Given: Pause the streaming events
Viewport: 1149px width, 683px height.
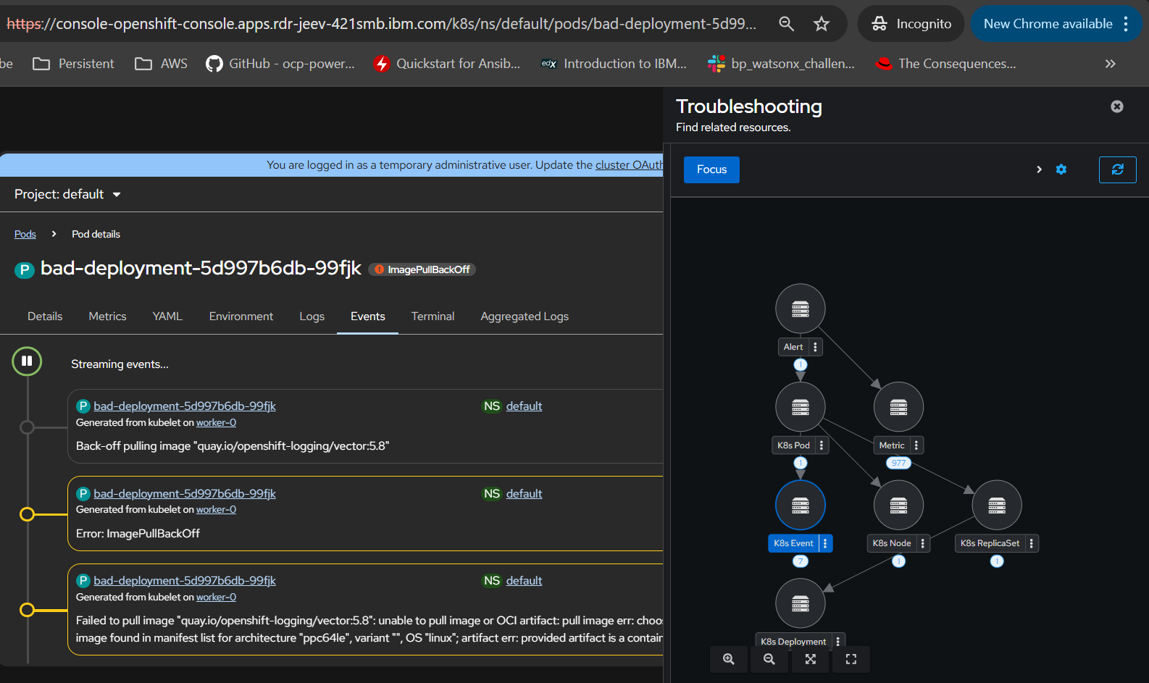Looking at the screenshot, I should pyautogui.click(x=27, y=361).
